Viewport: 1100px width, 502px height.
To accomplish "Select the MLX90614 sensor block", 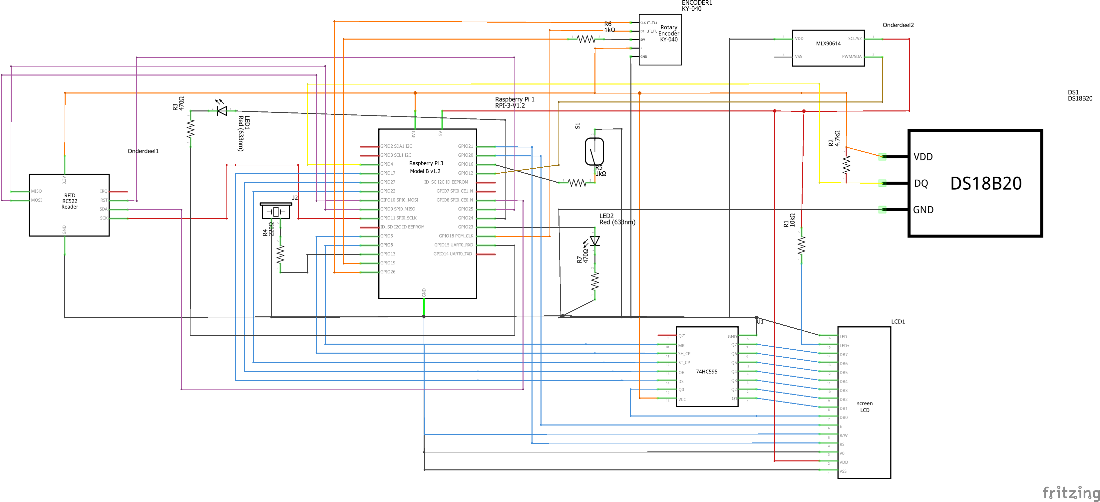I will (829, 48).
